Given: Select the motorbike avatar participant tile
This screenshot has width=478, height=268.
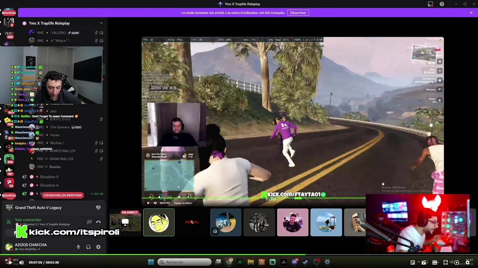Looking at the screenshot, I should pos(226,222).
